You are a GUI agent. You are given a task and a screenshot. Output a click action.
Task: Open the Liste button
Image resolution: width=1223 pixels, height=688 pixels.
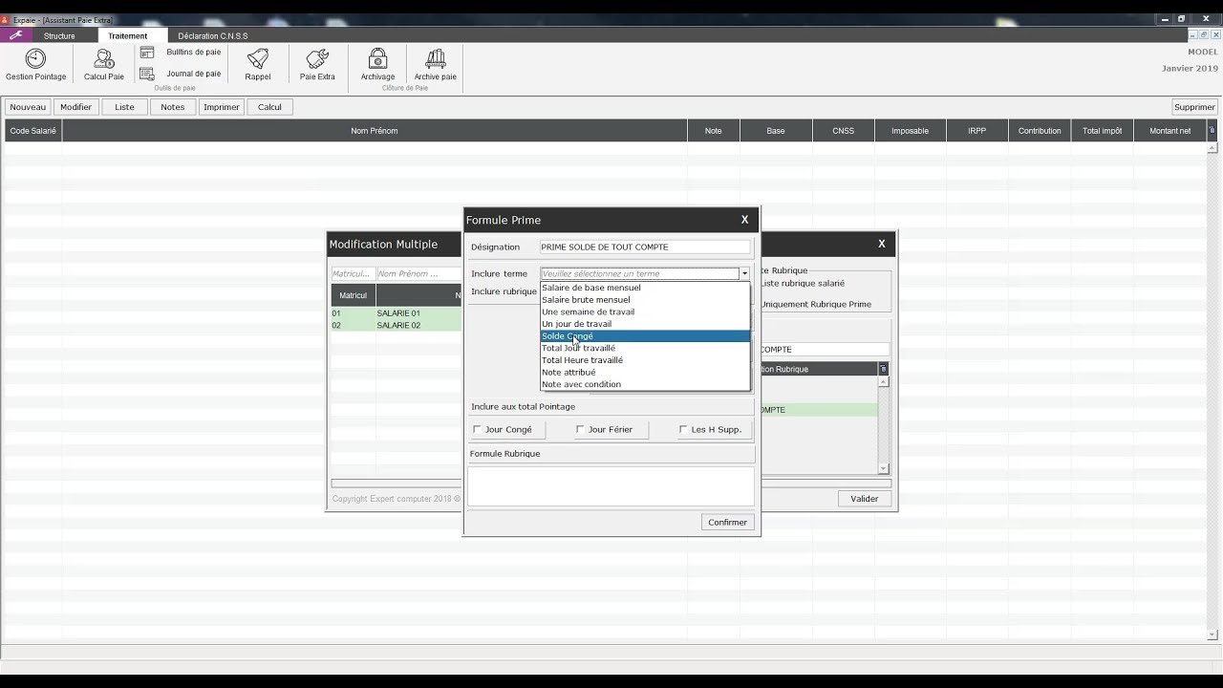[125, 107]
